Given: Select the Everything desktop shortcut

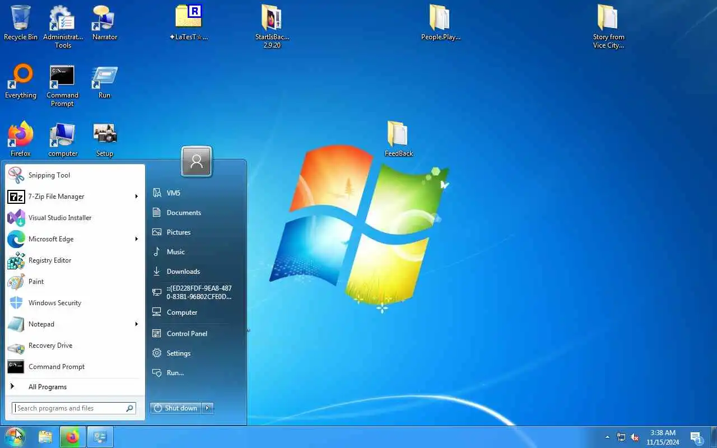Looking at the screenshot, I should coord(21,81).
